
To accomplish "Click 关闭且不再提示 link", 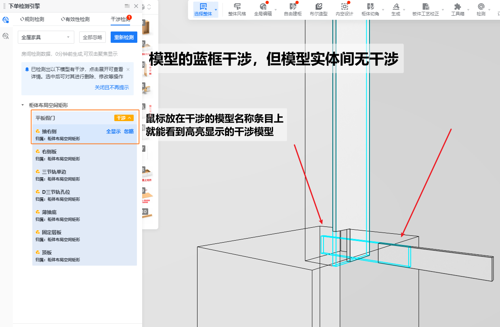I will point(111,88).
